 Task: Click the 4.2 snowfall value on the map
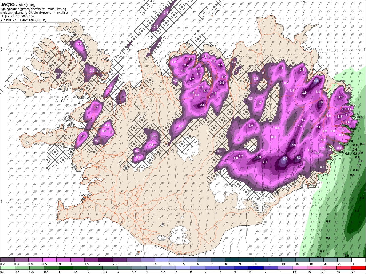(x=316, y=81)
